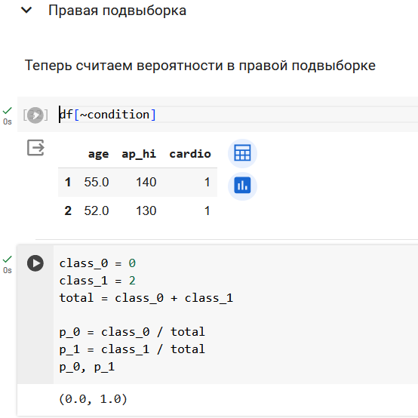Click the p_0, p_1 code line
Viewport: 418px width, 418px height.
click(87, 367)
